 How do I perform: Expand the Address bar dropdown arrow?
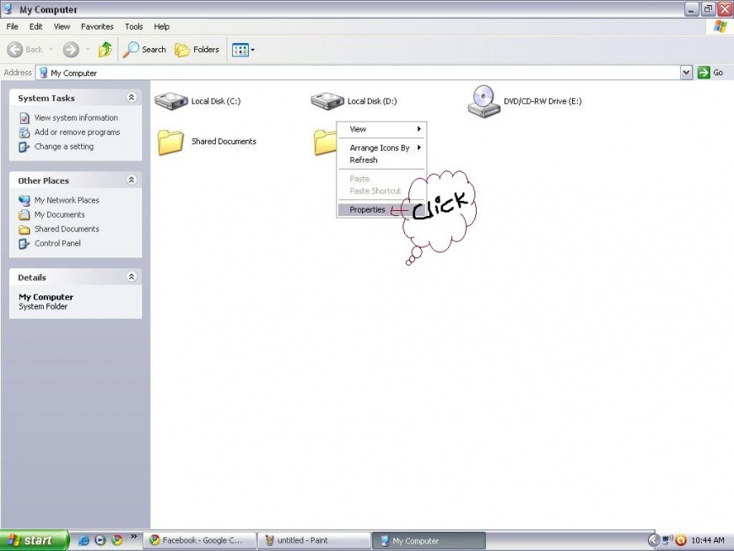pyautogui.click(x=686, y=73)
